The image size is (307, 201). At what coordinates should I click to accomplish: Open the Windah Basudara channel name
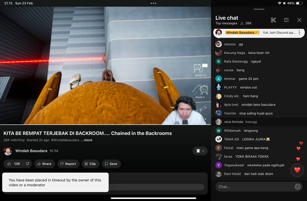pyautogui.click(x=31, y=151)
